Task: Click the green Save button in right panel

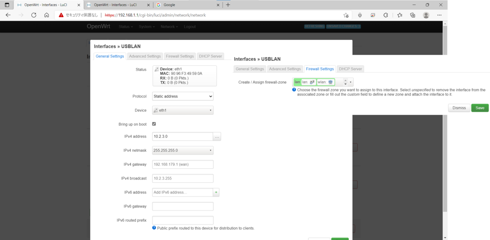Action: point(480,108)
